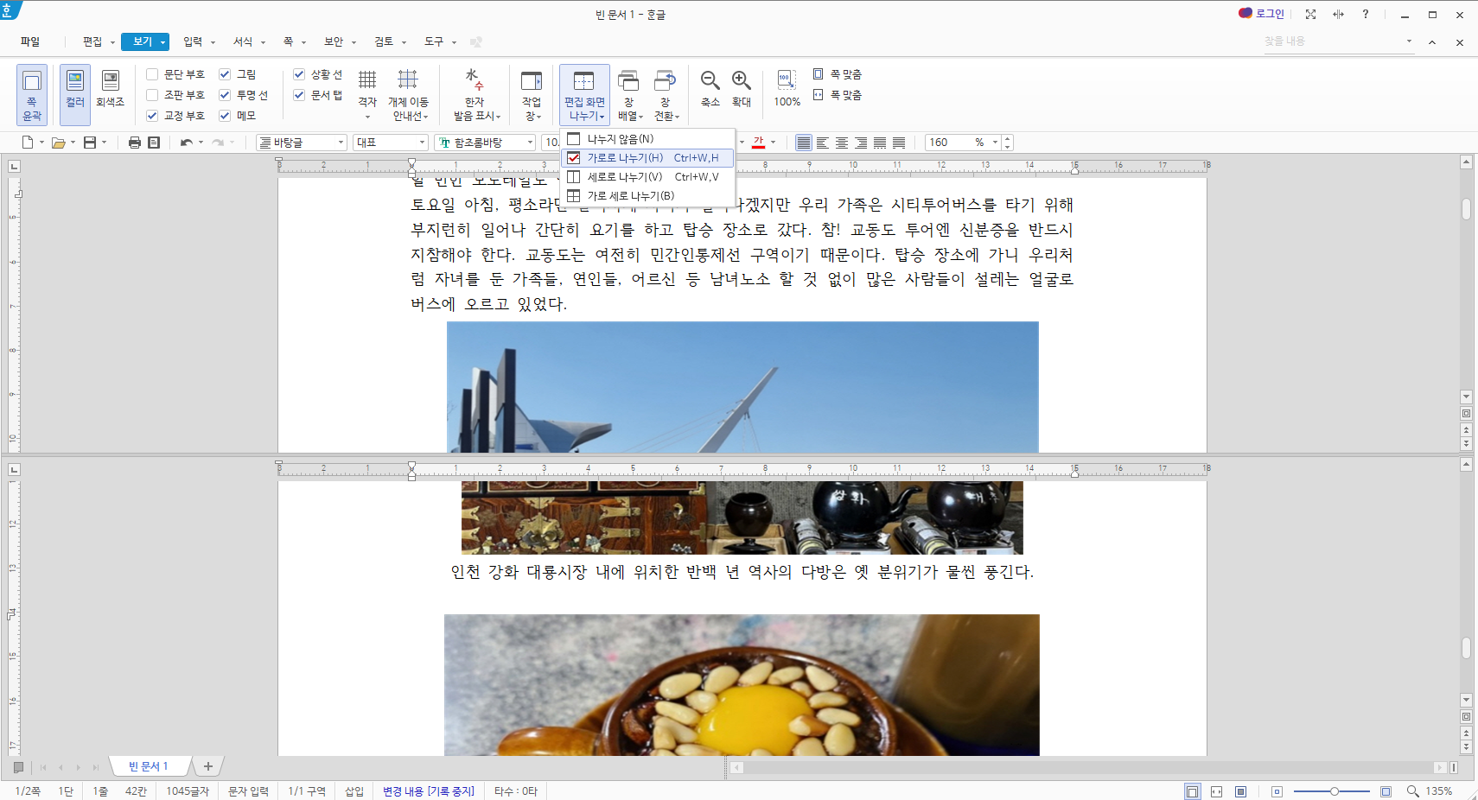
Task: Click the 삽입 insert mode indicator
Action: (354, 791)
